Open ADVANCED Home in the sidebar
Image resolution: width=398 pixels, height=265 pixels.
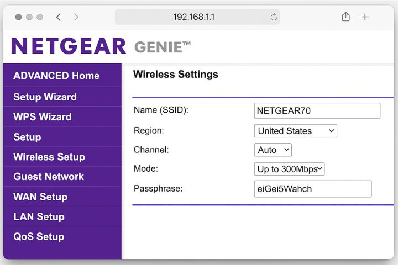point(62,75)
